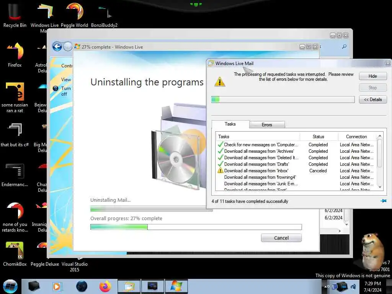392x294 pixels.
Task: Select 'Download all messages from frowning4' row
Action: pyautogui.click(x=296, y=177)
